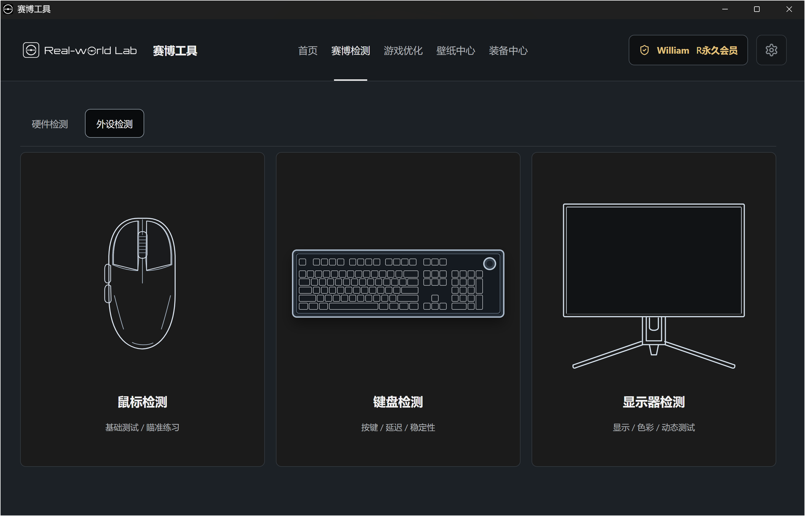Screen dimensions: 805x516
Task: Switch to the 硬件检测 sub-tab
Action: [50, 124]
